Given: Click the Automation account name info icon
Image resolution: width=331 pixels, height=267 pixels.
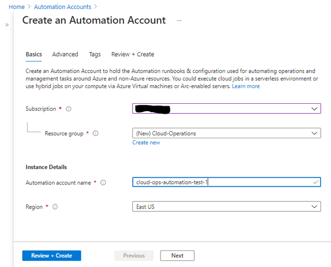Looking at the screenshot, I should click(103, 183).
